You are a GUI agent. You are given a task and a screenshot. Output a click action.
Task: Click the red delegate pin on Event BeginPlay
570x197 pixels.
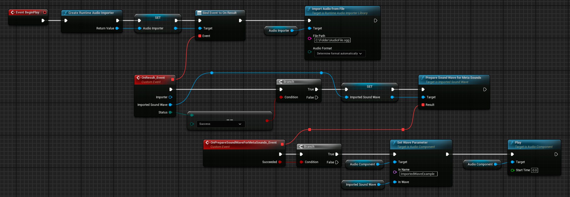tap(45, 12)
